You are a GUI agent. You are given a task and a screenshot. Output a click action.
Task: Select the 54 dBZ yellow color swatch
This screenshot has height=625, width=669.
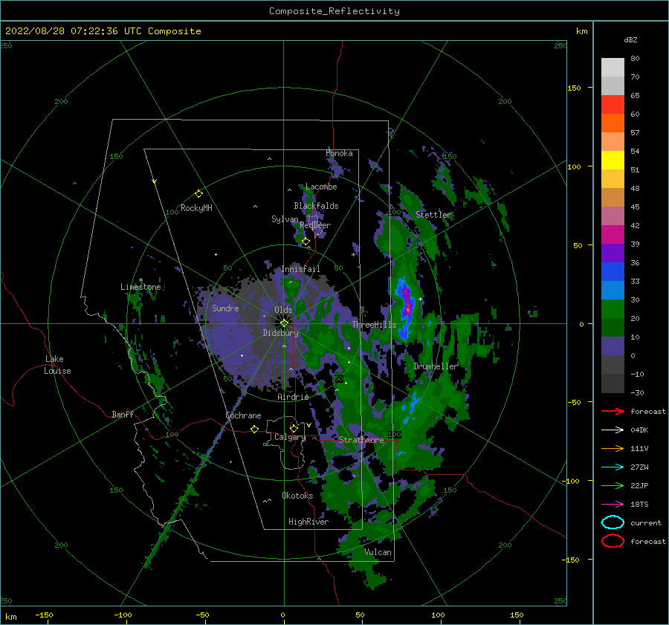coord(613,160)
